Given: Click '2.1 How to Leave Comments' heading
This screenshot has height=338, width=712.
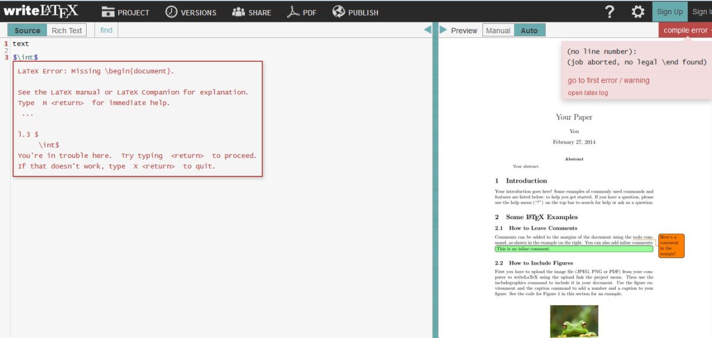Looking at the screenshot, I should click(x=536, y=228).
